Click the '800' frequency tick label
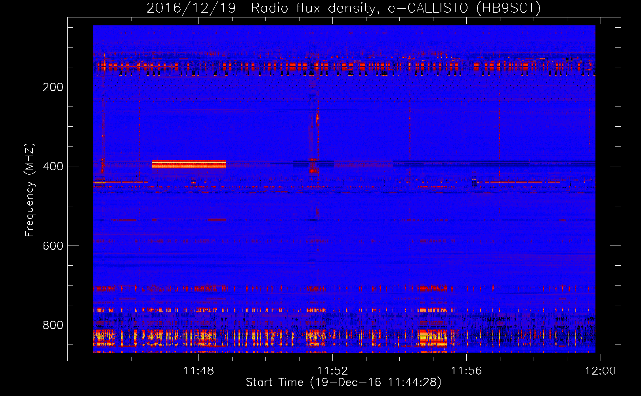Viewport: 641px width, 396px height. coord(53,325)
